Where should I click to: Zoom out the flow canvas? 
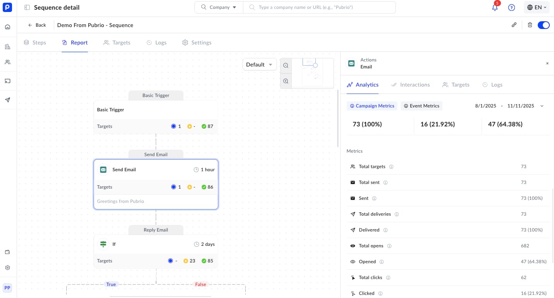pos(286,66)
